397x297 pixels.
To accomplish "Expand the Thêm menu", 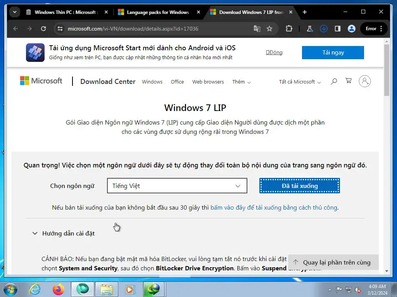I will [241, 82].
